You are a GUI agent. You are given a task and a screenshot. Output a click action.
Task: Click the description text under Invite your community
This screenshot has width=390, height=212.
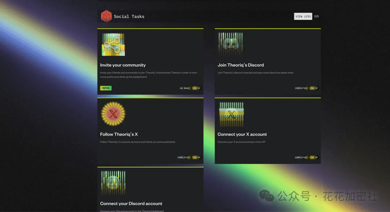[x=148, y=75]
